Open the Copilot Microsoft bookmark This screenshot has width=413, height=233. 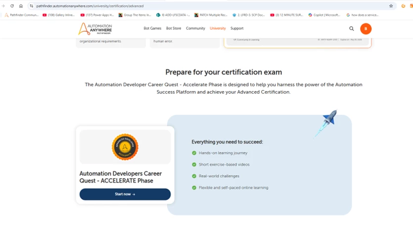click(324, 15)
